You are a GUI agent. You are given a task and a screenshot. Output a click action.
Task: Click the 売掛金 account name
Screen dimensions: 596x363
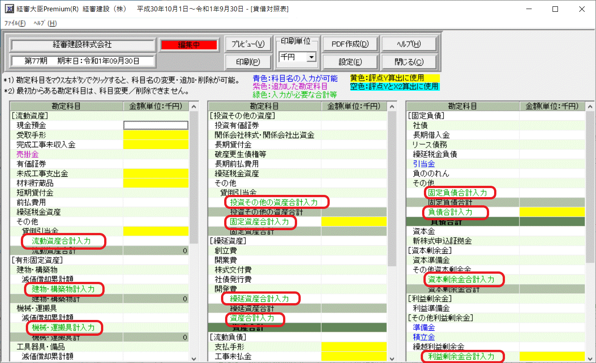(x=28, y=154)
